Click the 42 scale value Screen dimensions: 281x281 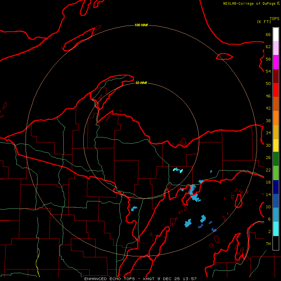[268, 108]
